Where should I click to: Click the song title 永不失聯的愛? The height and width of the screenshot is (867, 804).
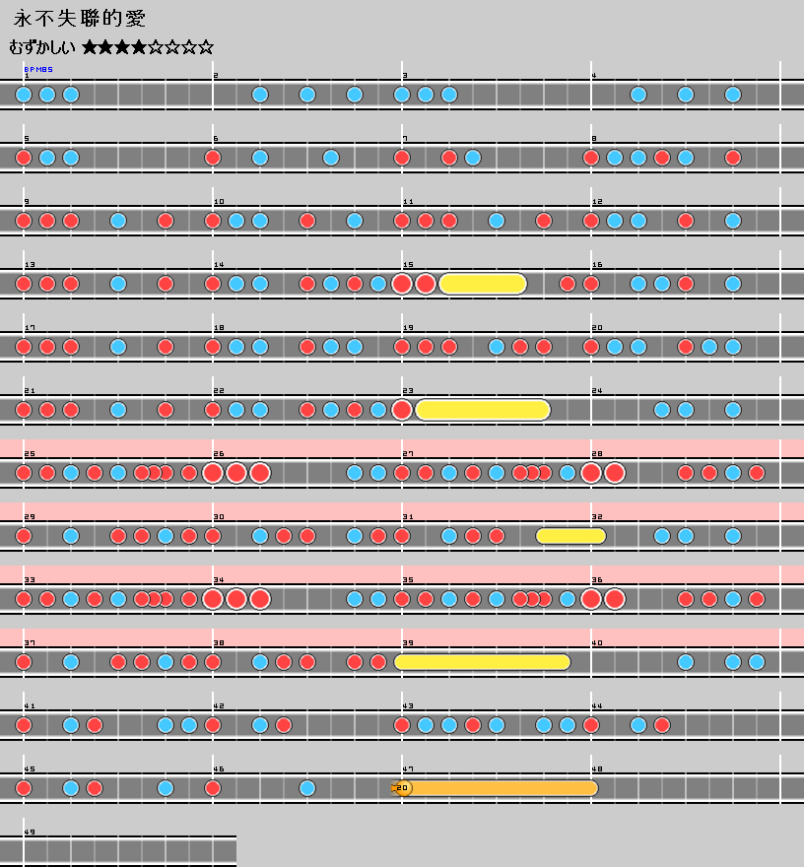click(x=80, y=20)
